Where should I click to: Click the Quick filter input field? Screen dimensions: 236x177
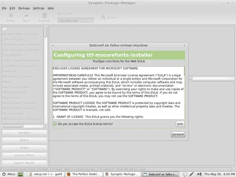(x=76, y=21)
